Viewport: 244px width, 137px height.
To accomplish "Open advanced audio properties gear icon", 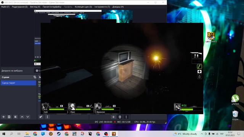I will [41, 117].
